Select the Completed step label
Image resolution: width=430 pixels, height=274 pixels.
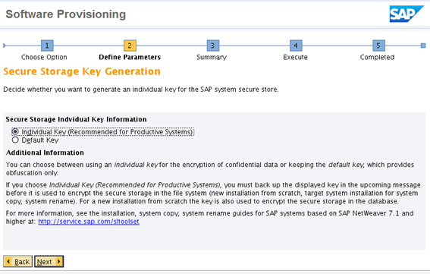coord(378,57)
